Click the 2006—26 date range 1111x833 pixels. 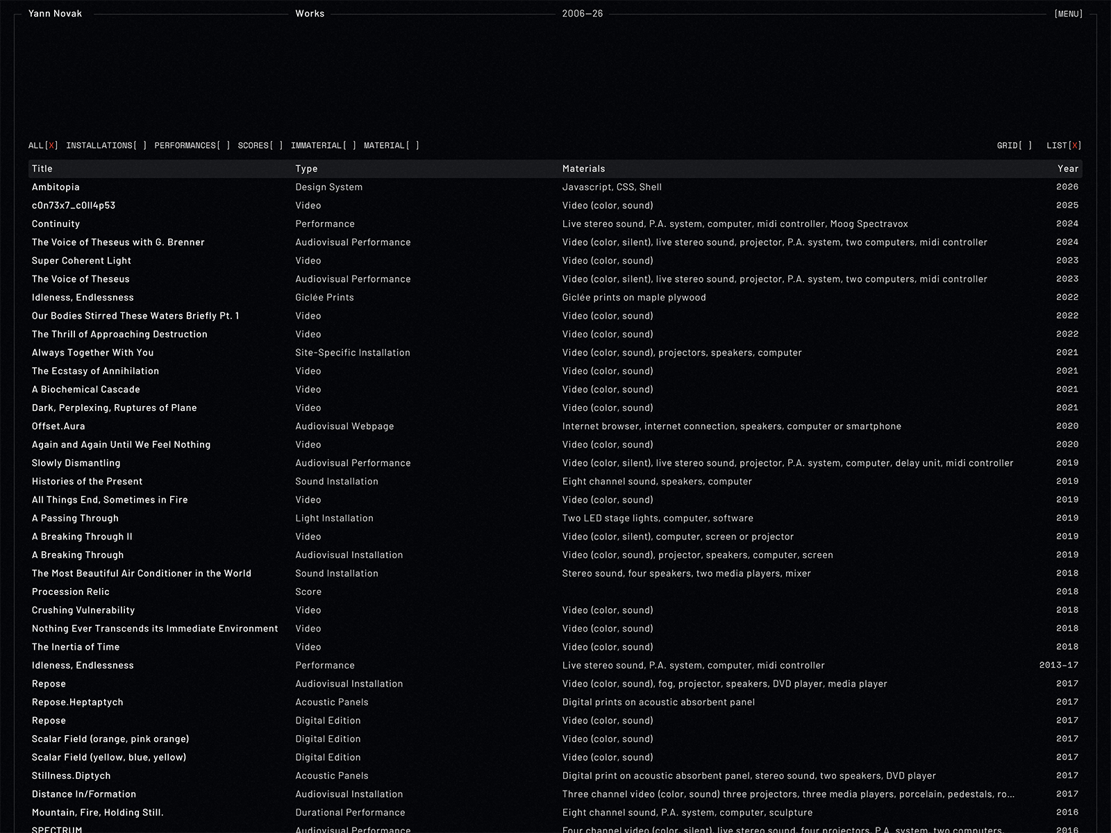tap(583, 14)
